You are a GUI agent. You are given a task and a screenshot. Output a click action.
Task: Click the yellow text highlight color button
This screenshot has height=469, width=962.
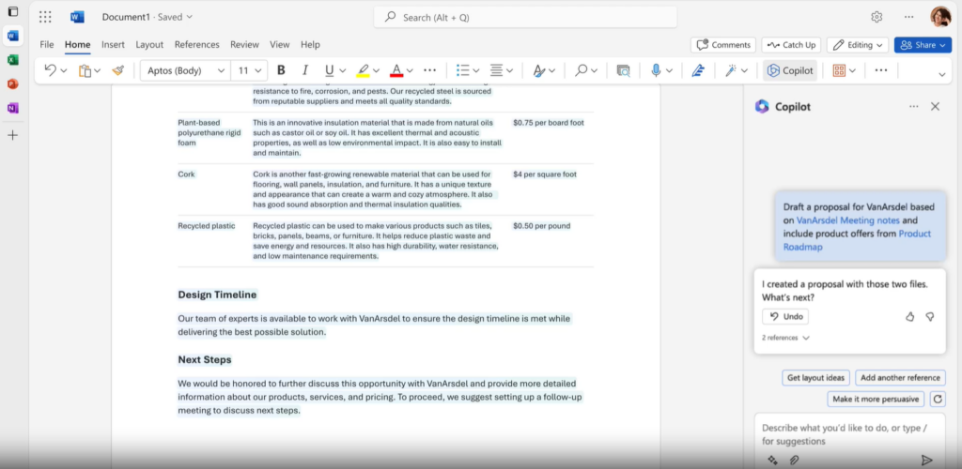(x=363, y=70)
